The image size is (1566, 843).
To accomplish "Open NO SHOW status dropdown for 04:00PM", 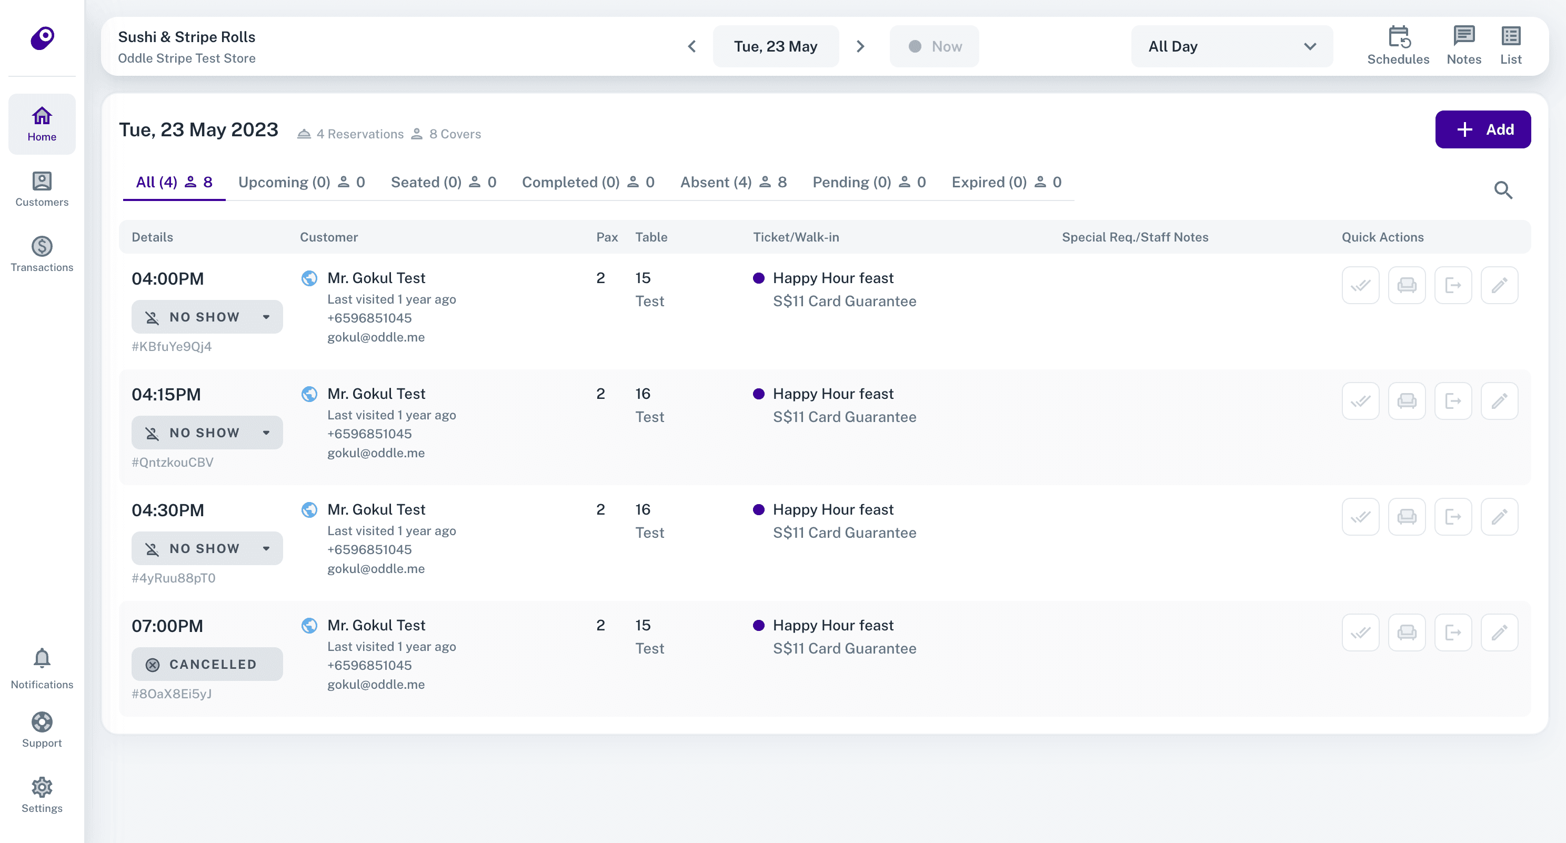I will click(207, 317).
